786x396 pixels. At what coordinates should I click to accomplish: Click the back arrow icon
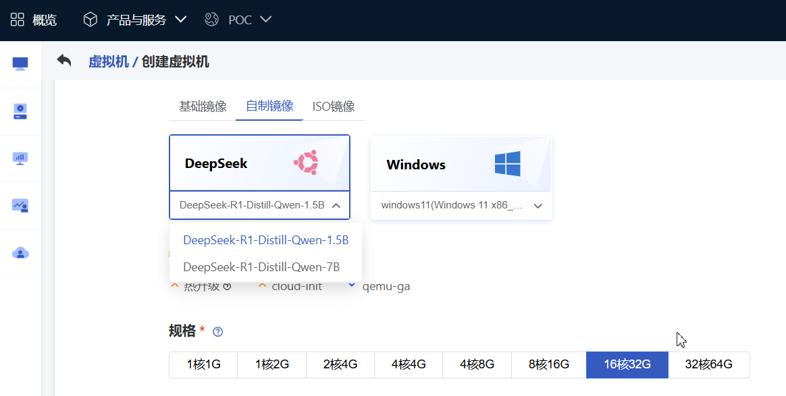coord(64,61)
